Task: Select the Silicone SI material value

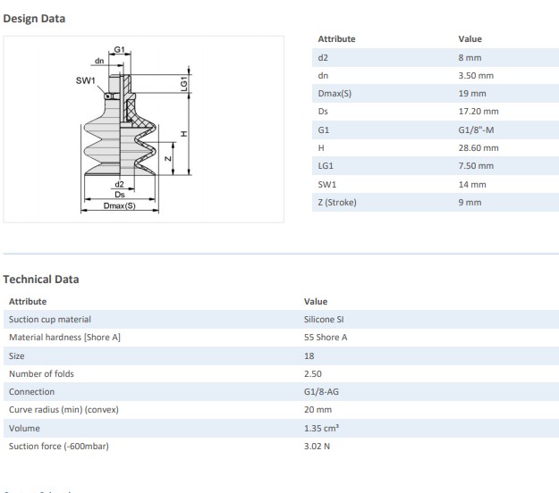Action: (325, 319)
